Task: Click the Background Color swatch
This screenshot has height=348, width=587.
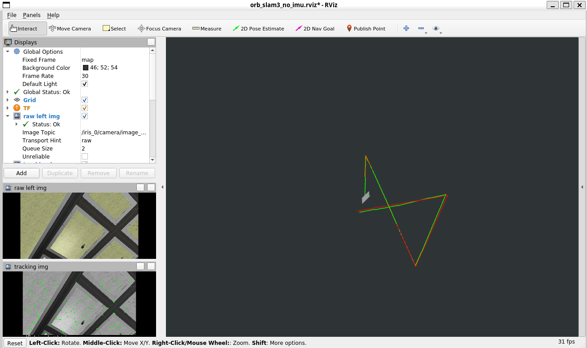Action: (x=86, y=68)
